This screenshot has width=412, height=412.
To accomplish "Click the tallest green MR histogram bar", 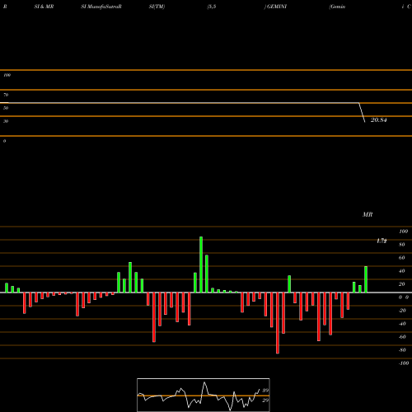I will pyautogui.click(x=201, y=265).
